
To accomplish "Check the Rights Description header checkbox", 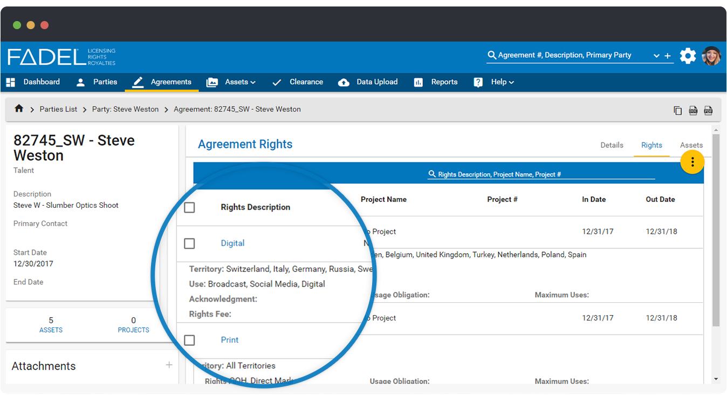I will click(x=189, y=207).
